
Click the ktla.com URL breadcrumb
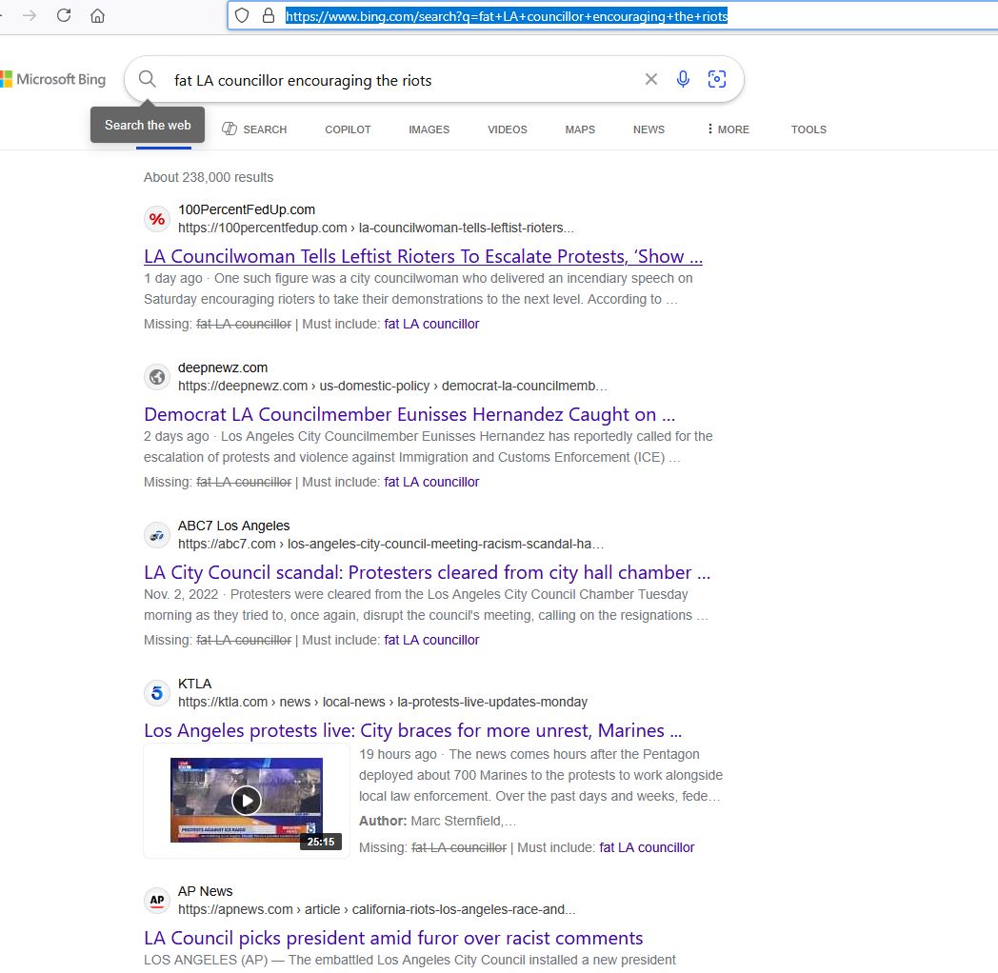(383, 702)
